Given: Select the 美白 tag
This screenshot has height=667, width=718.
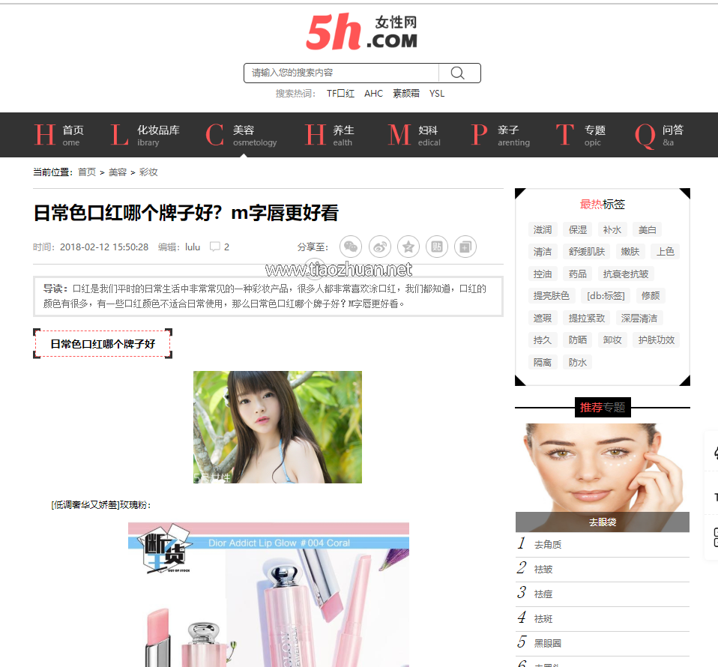Looking at the screenshot, I should pos(648,230).
